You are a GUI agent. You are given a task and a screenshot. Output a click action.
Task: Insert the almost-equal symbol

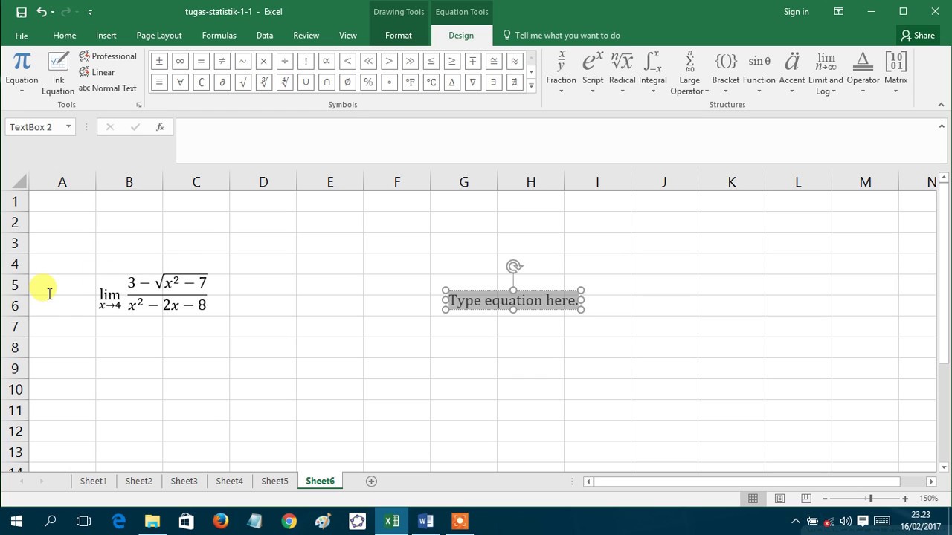514,61
